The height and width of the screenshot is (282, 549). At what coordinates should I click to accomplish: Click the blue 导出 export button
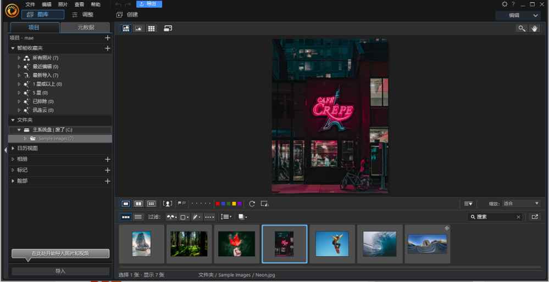pos(149,4)
